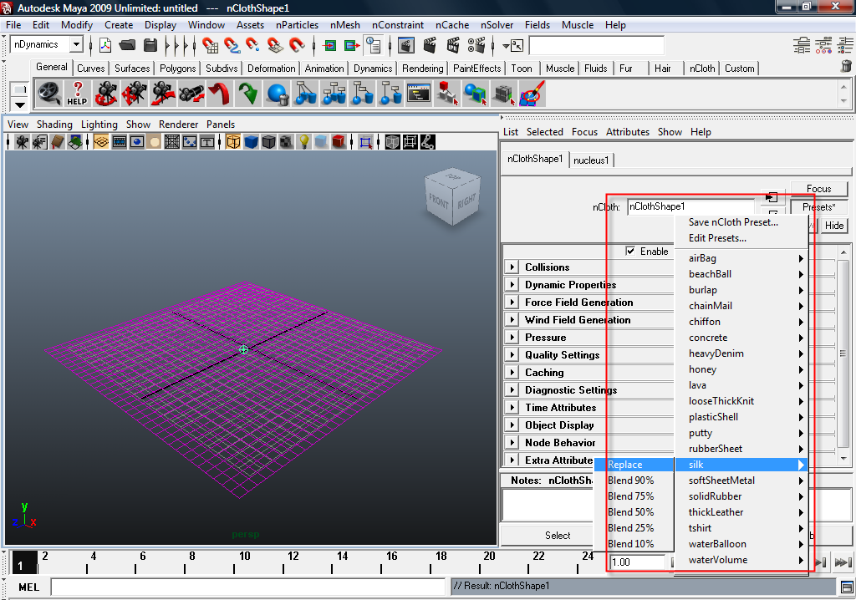856x600 pixels.
Task: Open a scene with the folder icon
Action: tap(127, 45)
